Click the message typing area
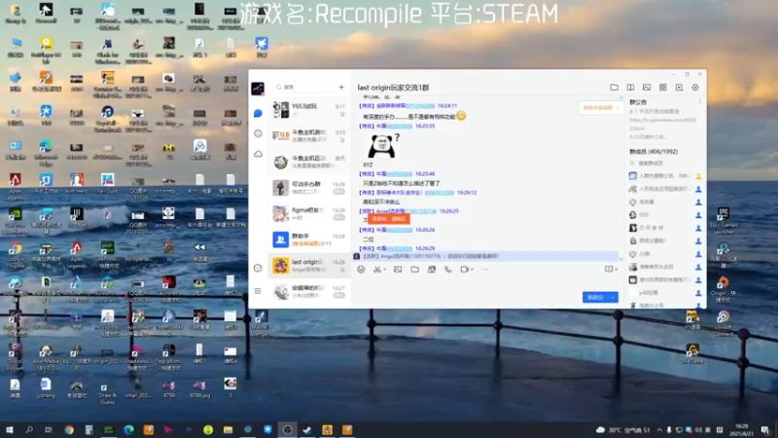 (x=467, y=284)
